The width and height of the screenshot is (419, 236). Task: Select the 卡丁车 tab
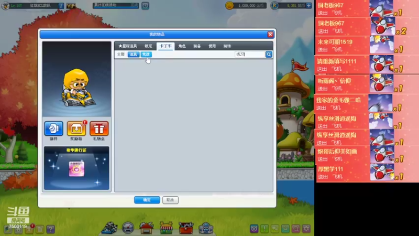[166, 46]
